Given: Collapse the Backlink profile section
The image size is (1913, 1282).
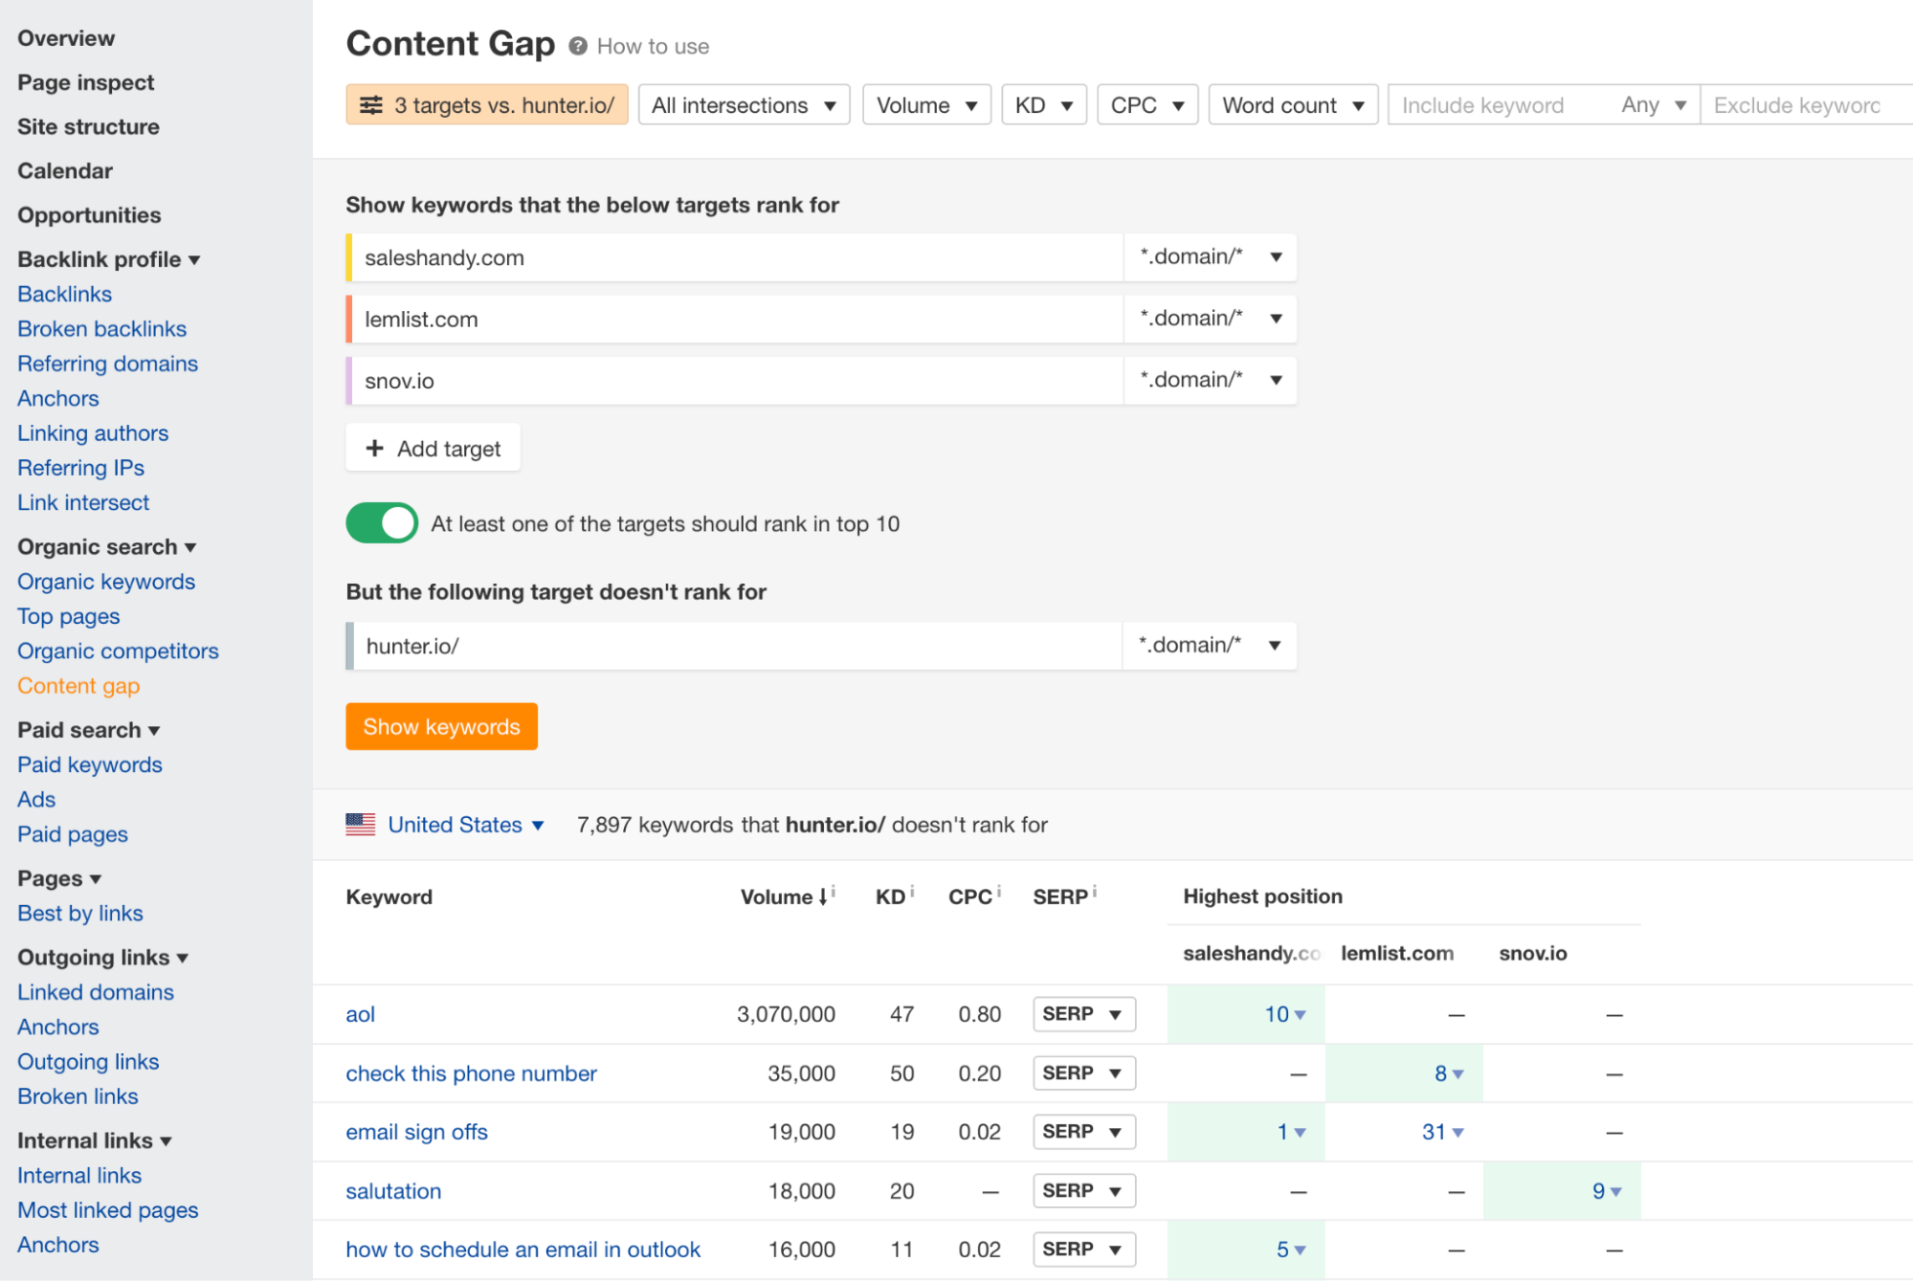Looking at the screenshot, I should coord(109,259).
